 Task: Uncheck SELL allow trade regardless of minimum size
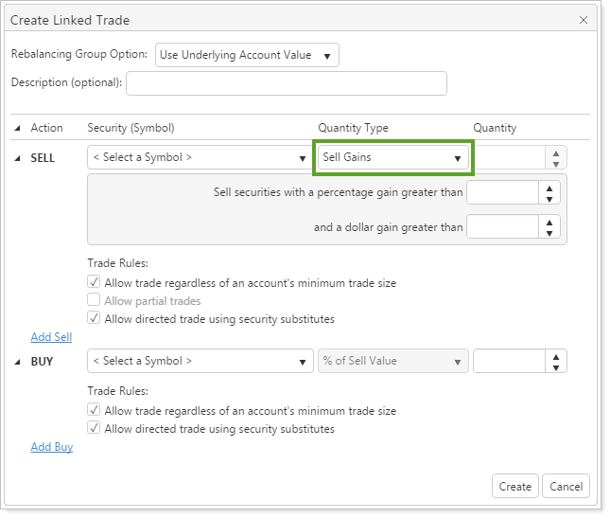[x=94, y=282]
